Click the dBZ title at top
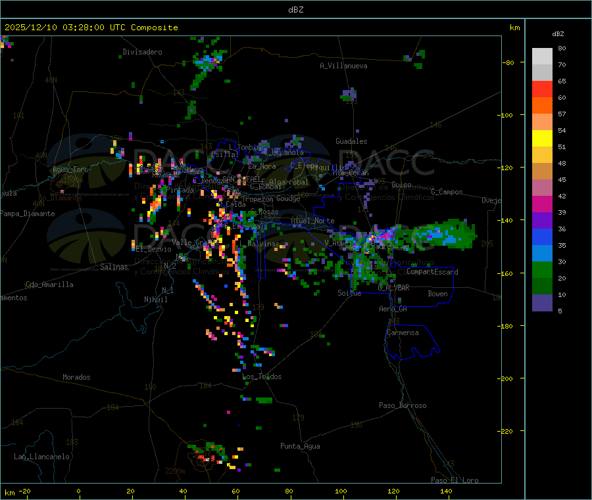Screen dimensions: 592x500 [295, 10]
